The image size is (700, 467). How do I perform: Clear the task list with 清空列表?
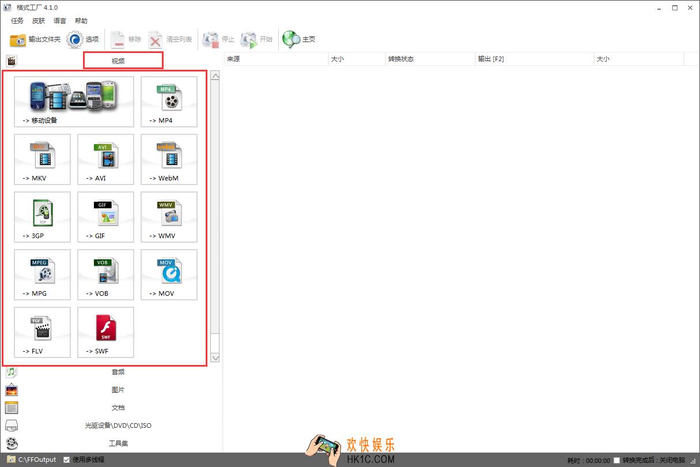pos(170,39)
